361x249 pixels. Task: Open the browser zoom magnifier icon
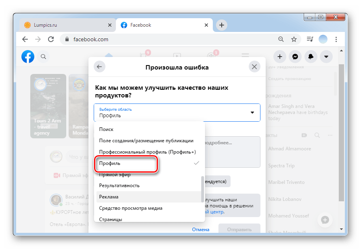pos(281,40)
